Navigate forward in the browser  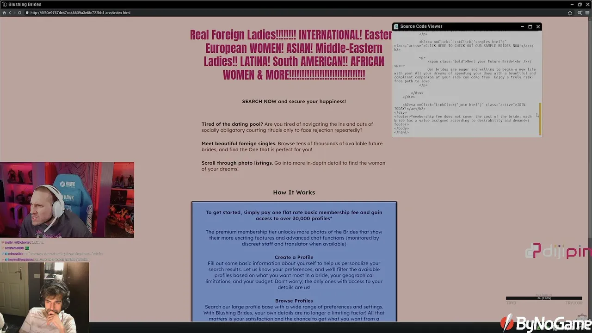[x=14, y=12]
